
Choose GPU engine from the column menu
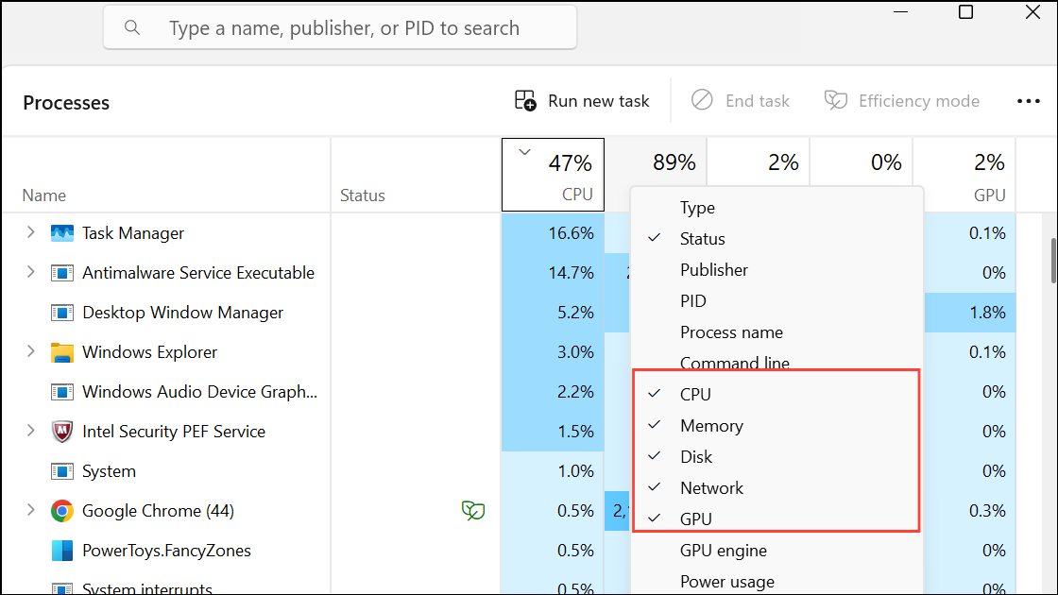pos(723,550)
